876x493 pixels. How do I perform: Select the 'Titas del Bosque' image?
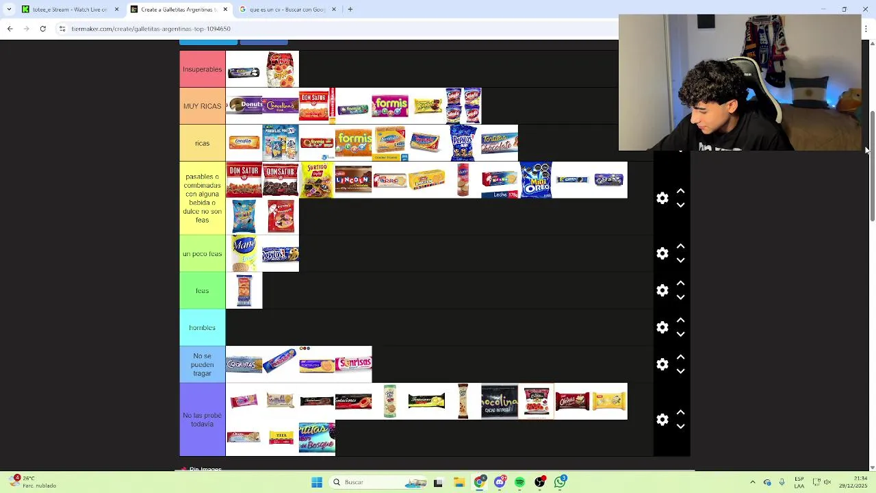pyautogui.click(x=317, y=438)
